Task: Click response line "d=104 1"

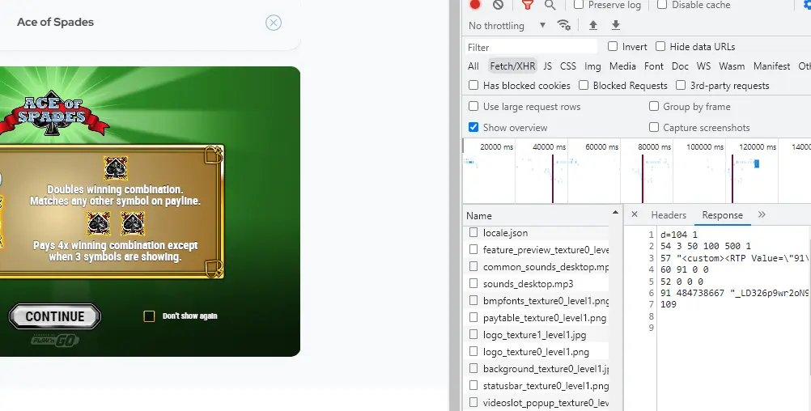Action: (678, 235)
